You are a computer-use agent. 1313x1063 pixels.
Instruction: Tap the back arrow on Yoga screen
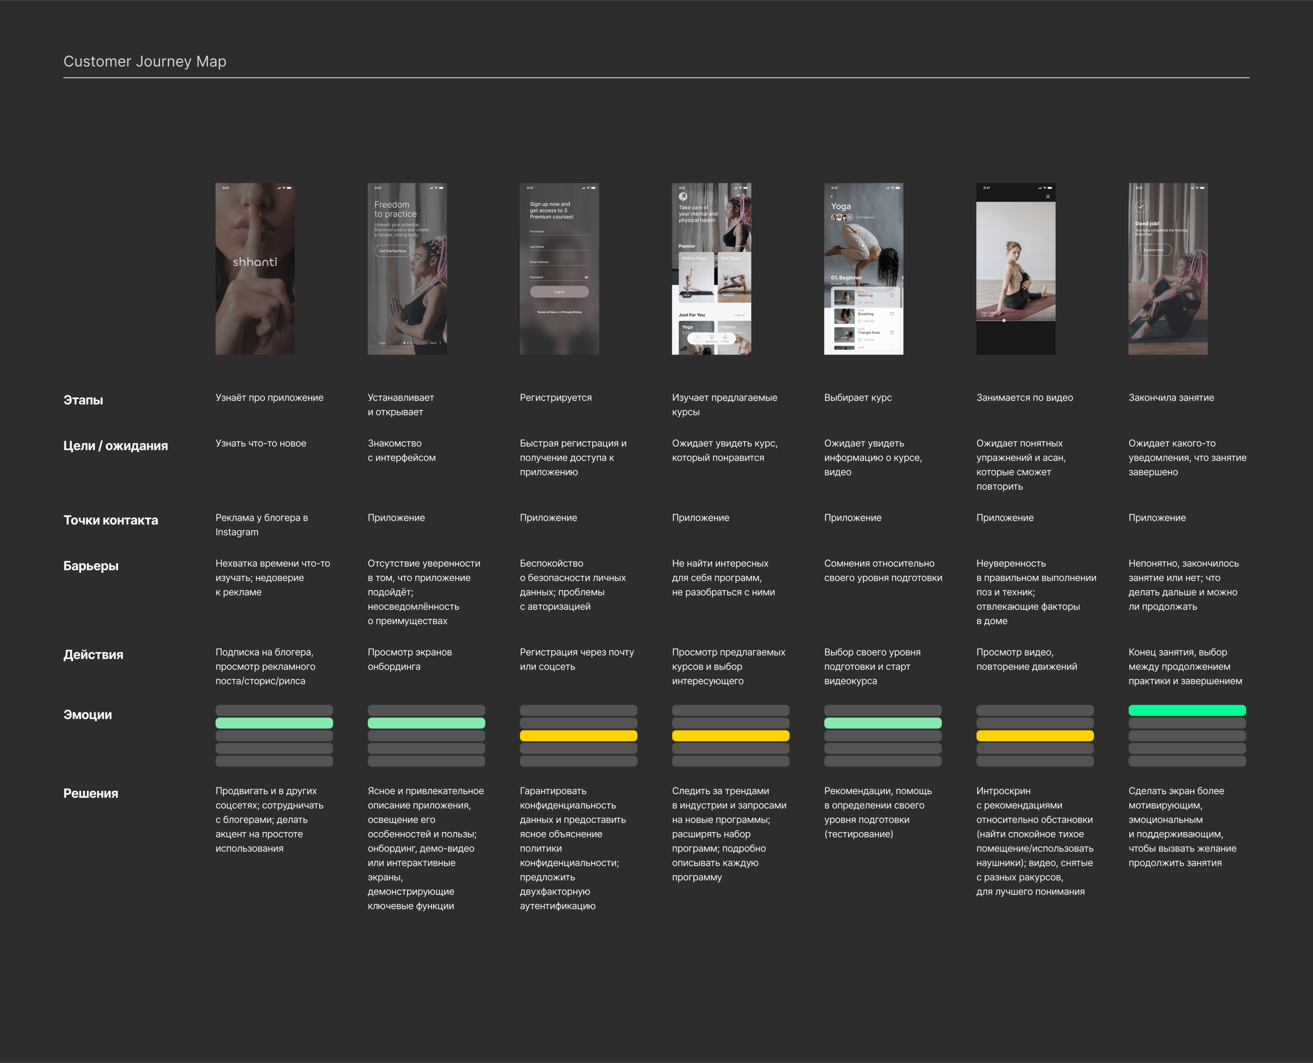[831, 197]
